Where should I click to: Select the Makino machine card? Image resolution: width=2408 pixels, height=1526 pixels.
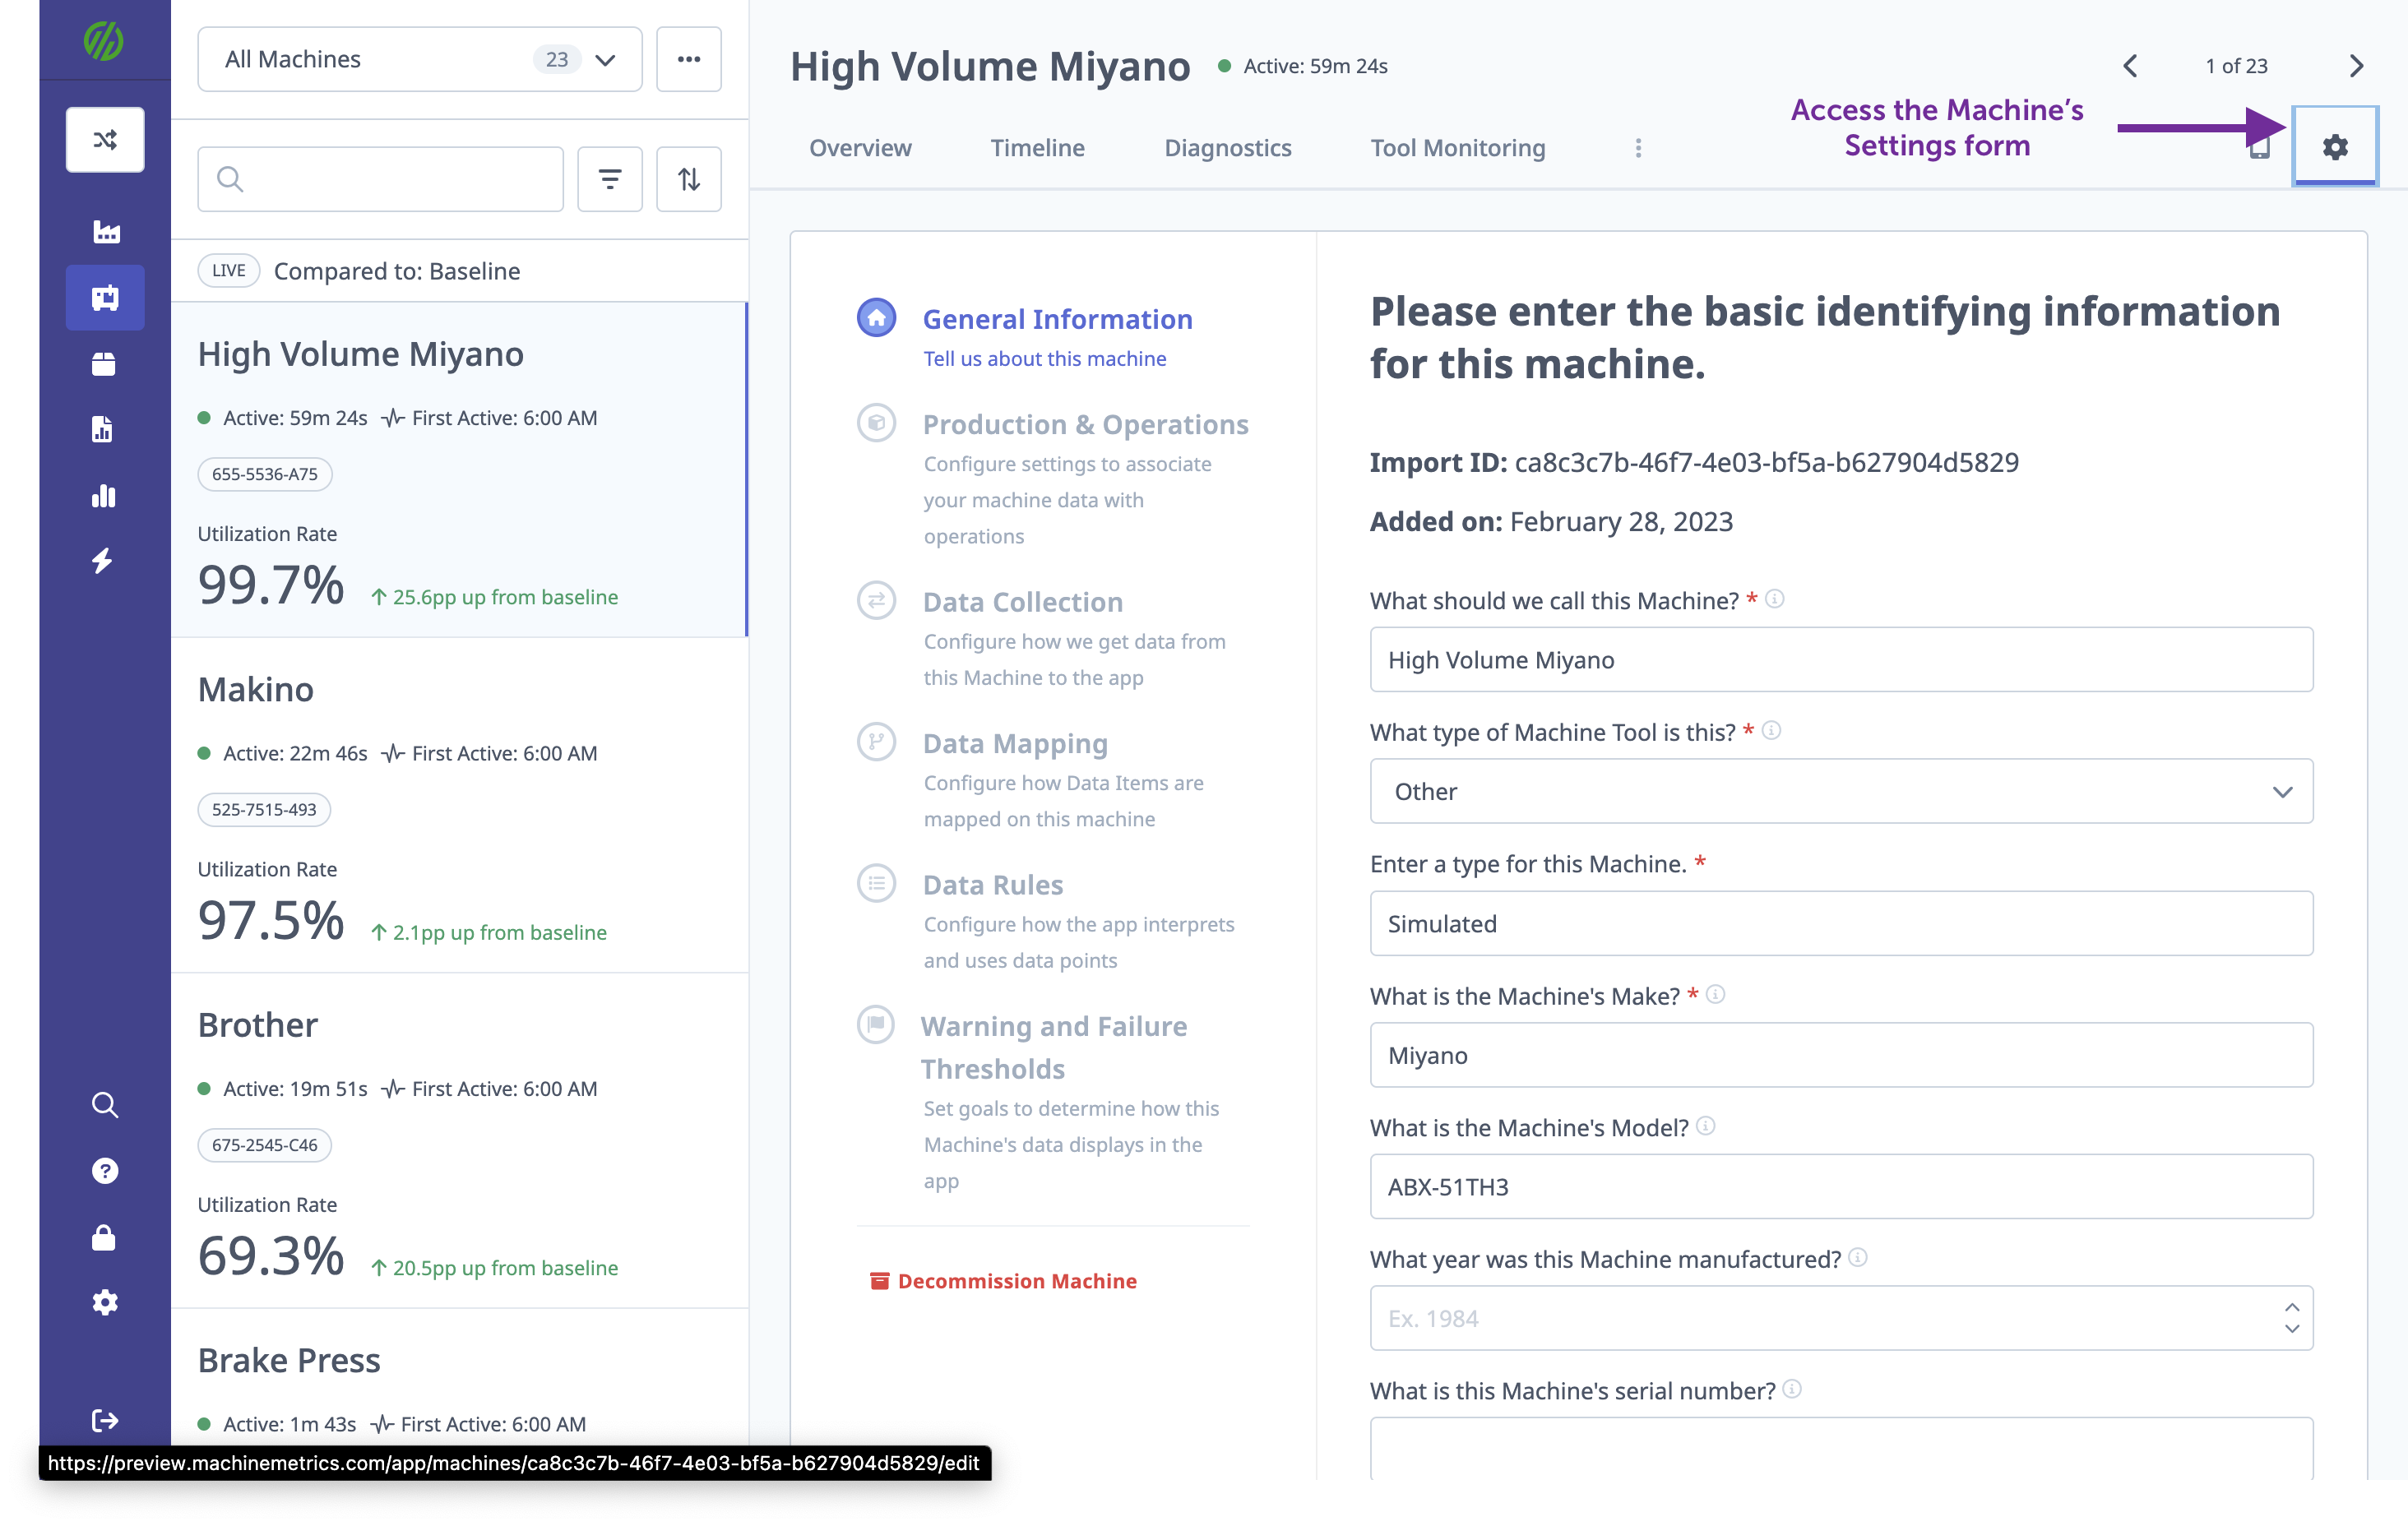pyautogui.click(x=460, y=806)
